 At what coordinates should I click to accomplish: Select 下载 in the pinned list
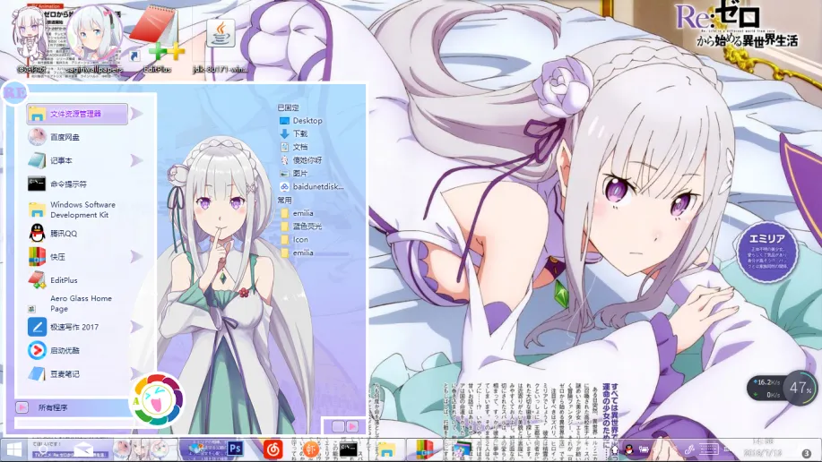[x=299, y=133]
